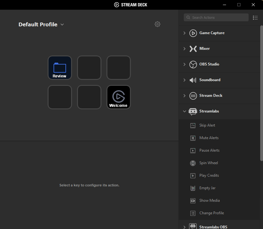Click the Mute Alerts action icon
This screenshot has width=263, height=229.
coord(193,138)
